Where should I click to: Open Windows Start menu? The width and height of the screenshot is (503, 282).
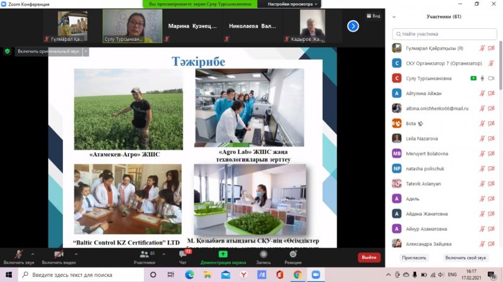(x=9, y=274)
